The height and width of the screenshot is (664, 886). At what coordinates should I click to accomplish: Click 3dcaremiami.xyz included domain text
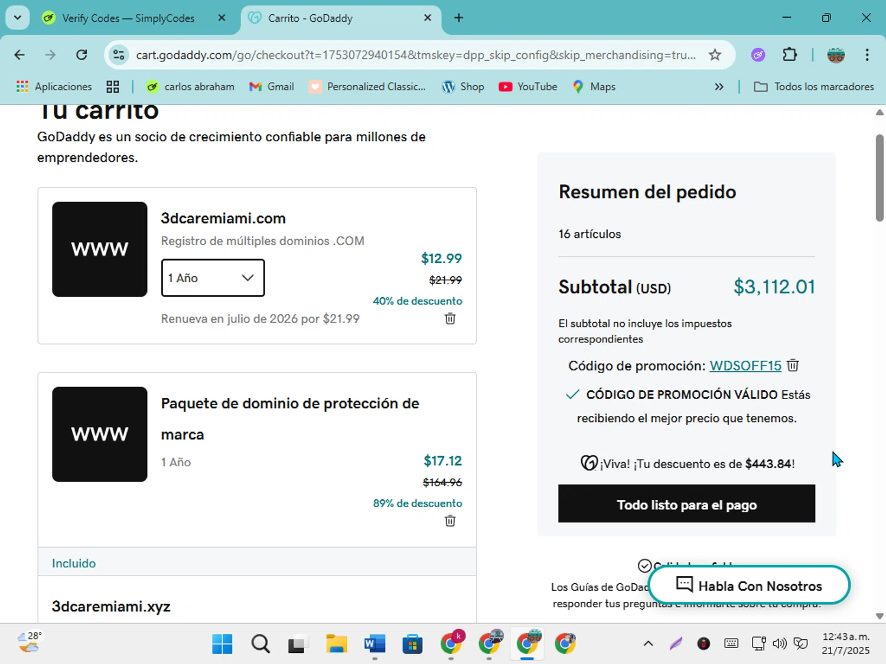pos(111,606)
